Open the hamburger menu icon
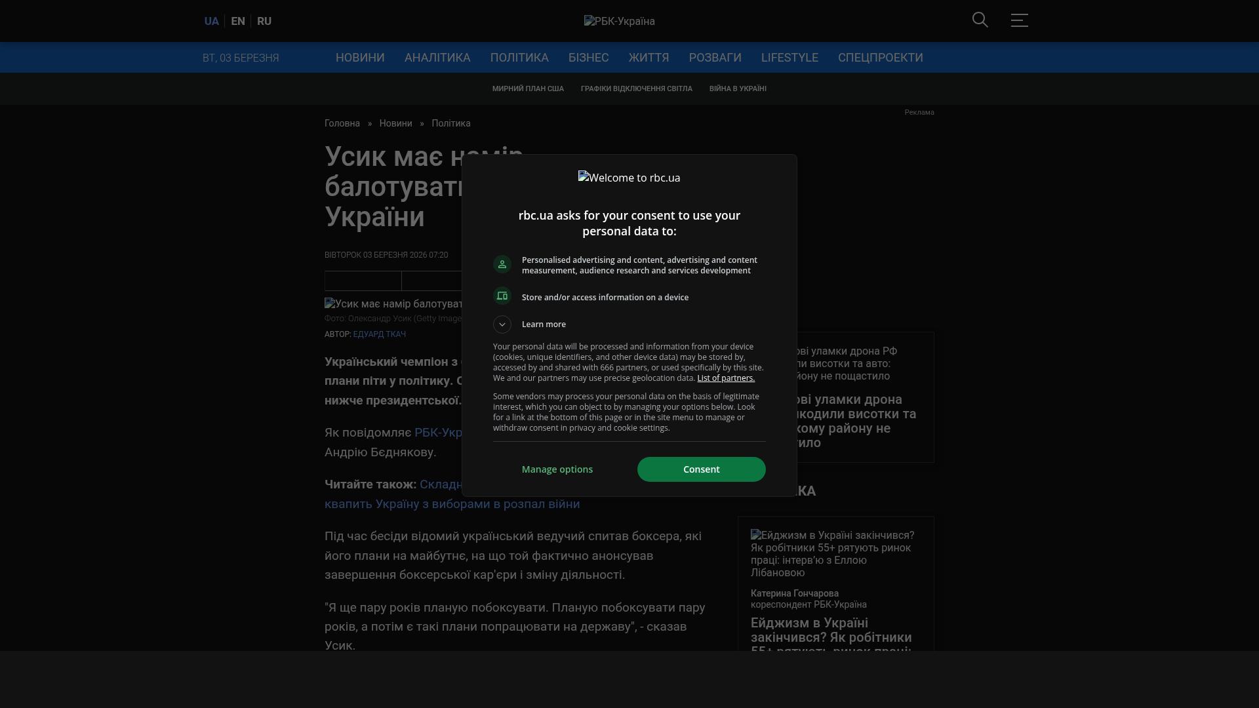1259x708 pixels. coord(1019,20)
